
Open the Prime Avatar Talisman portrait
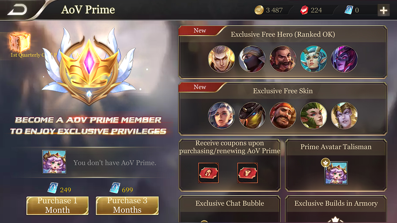(336, 172)
